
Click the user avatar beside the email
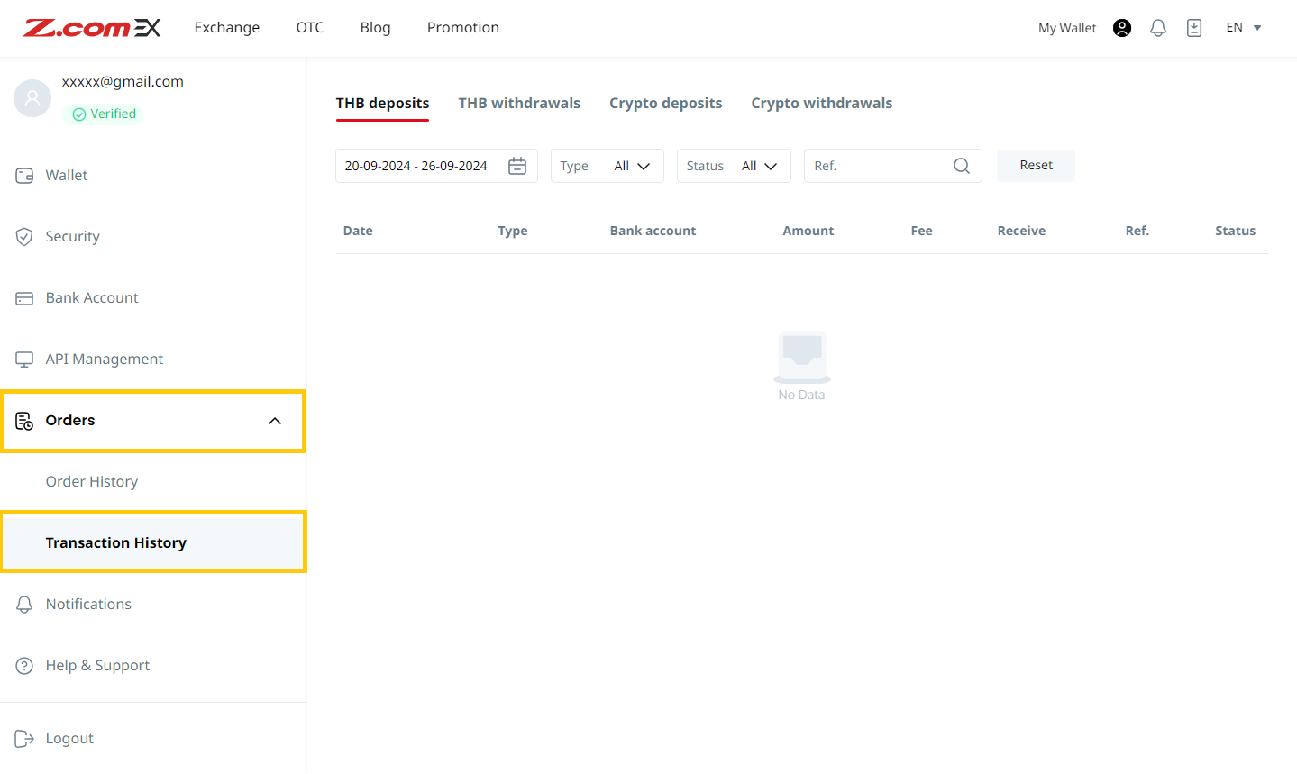tap(32, 98)
